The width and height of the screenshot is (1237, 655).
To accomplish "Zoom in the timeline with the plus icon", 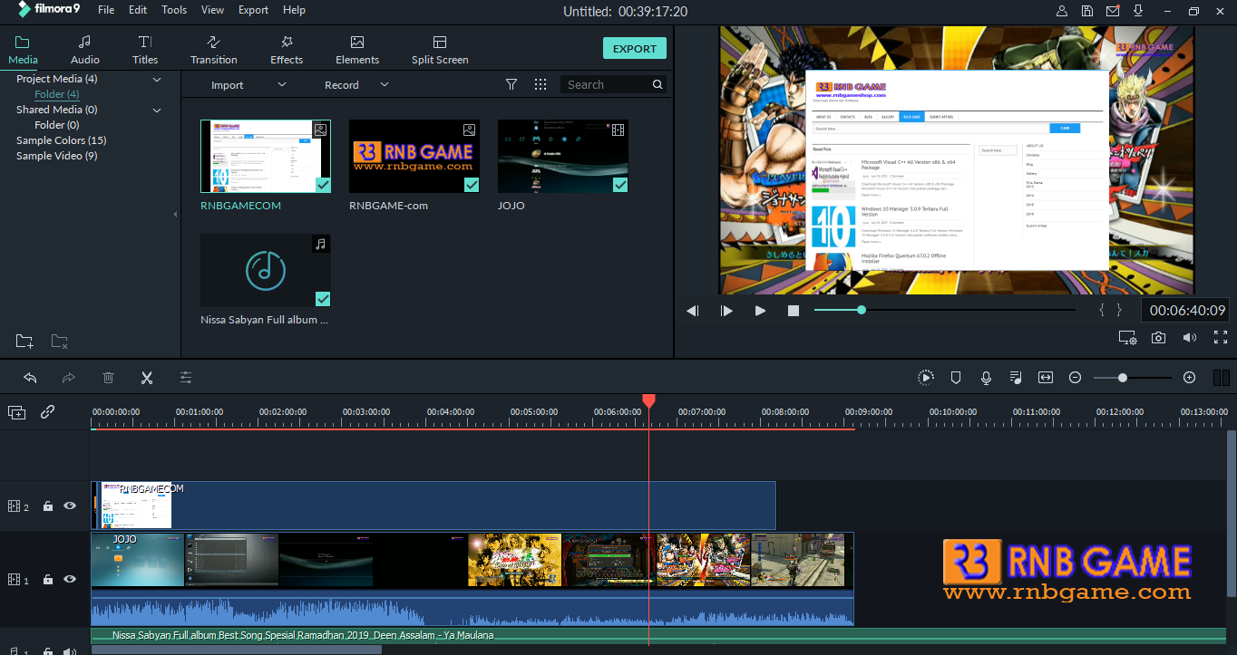I will [1190, 378].
